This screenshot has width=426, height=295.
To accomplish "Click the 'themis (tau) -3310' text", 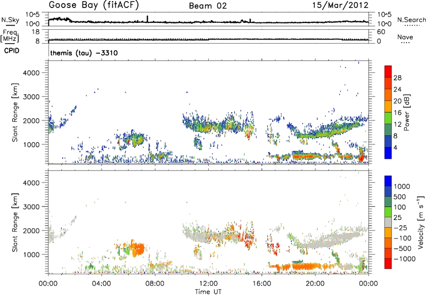I will (84, 53).
